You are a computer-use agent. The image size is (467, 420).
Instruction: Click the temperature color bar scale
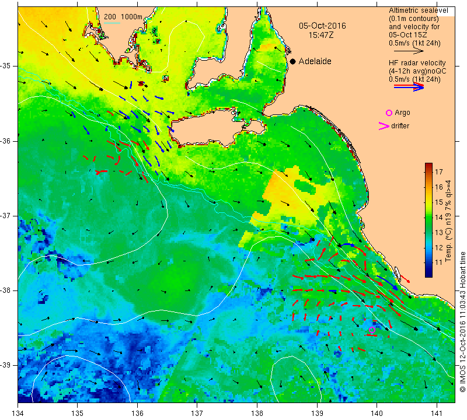pos(428,220)
